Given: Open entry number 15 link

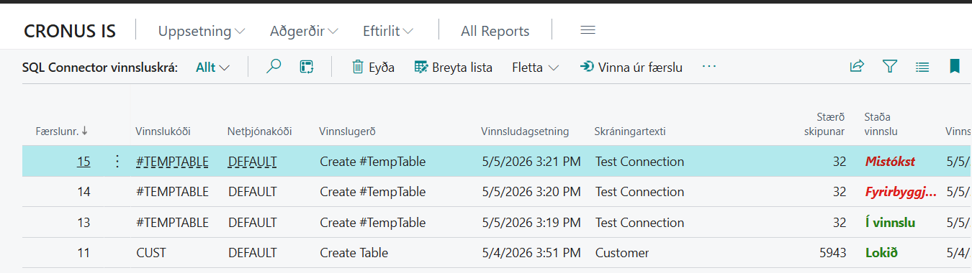Looking at the screenshot, I should [84, 162].
